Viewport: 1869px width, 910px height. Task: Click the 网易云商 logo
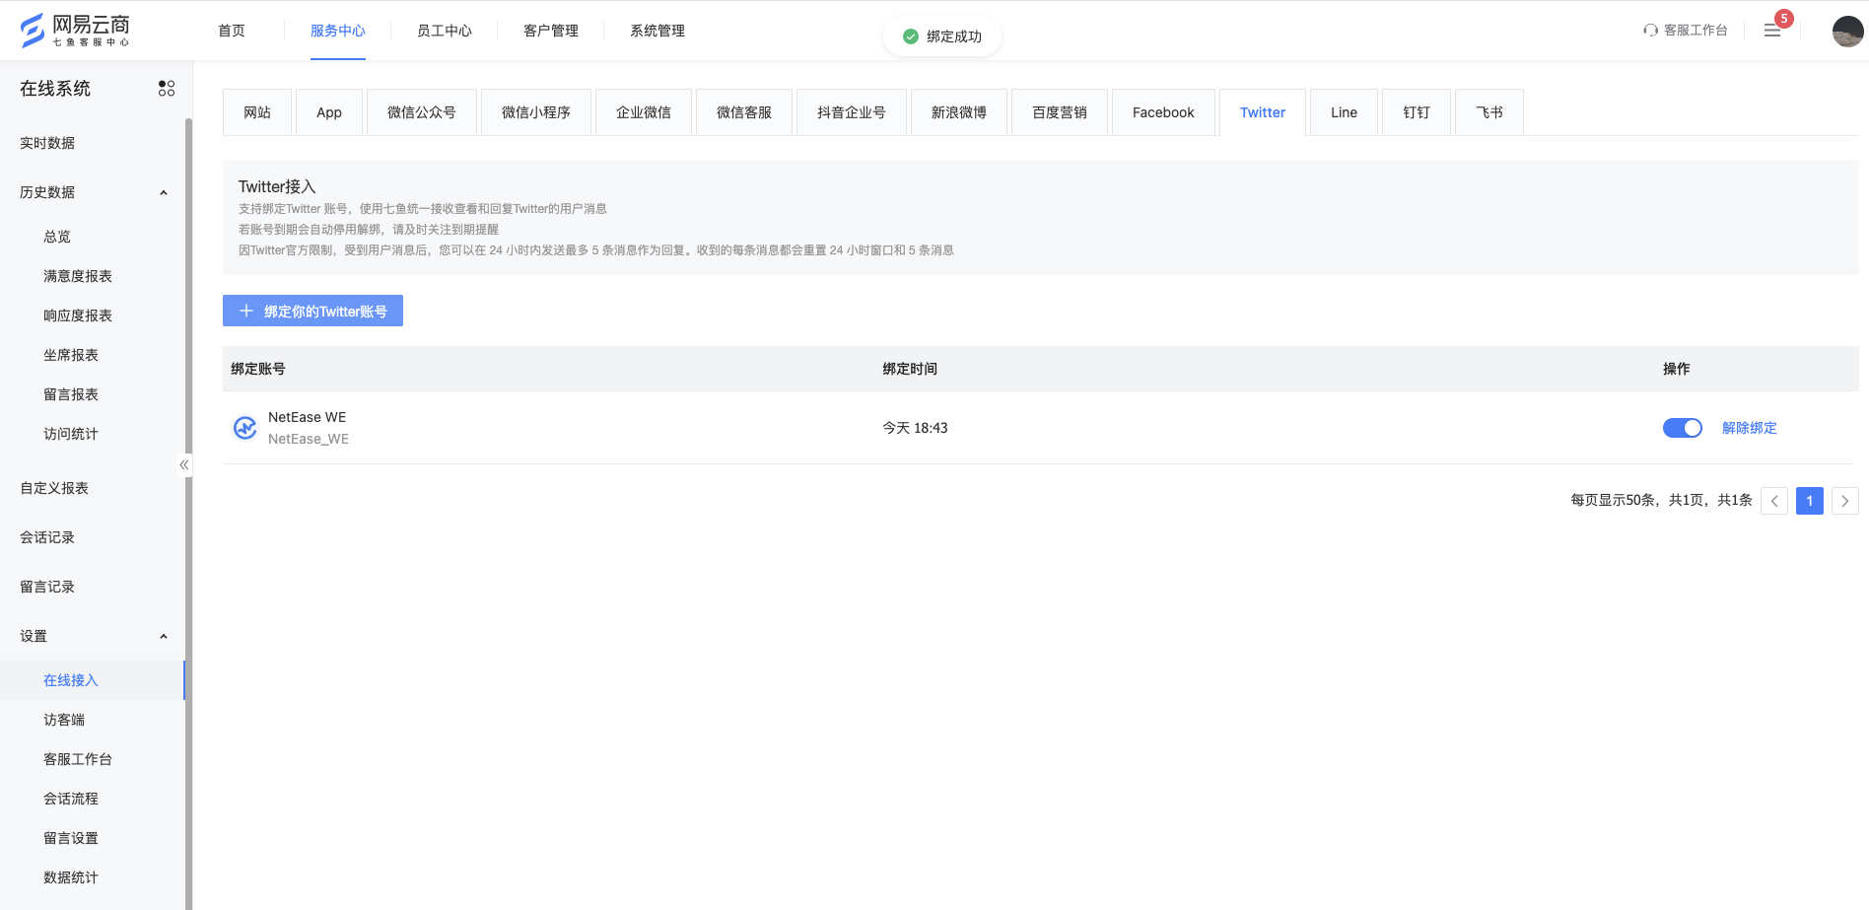[75, 30]
